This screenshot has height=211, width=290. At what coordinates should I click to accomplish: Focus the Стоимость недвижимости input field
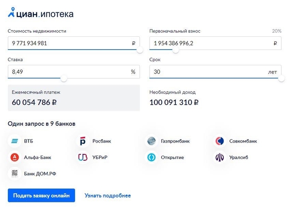point(74,43)
